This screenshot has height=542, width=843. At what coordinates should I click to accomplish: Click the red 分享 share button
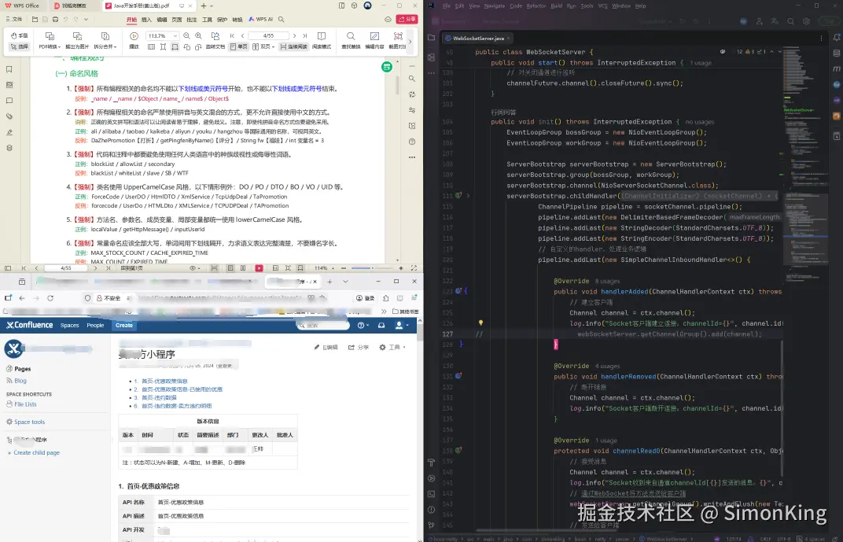pos(407,20)
